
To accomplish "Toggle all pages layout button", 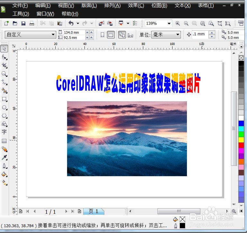I will [x=122, y=35].
